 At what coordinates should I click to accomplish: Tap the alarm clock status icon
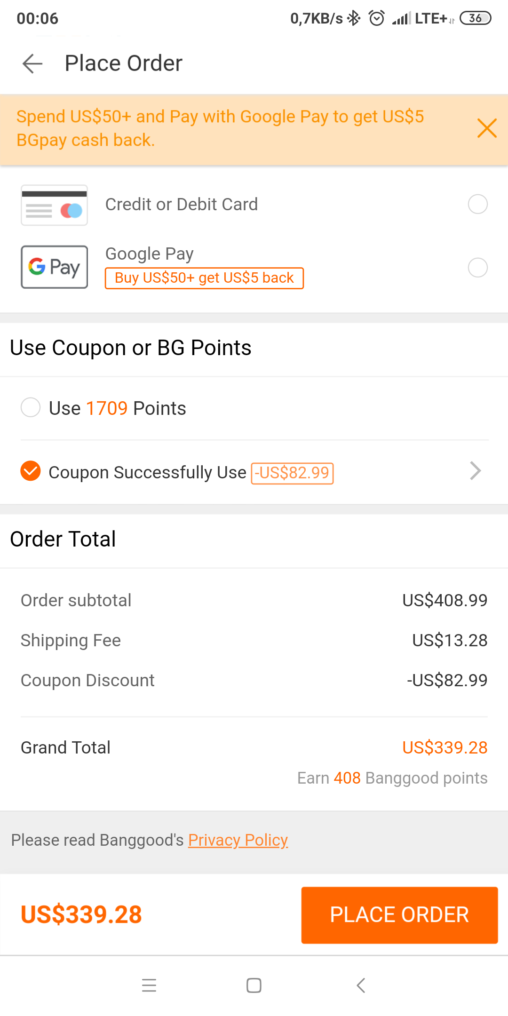pyautogui.click(x=376, y=18)
